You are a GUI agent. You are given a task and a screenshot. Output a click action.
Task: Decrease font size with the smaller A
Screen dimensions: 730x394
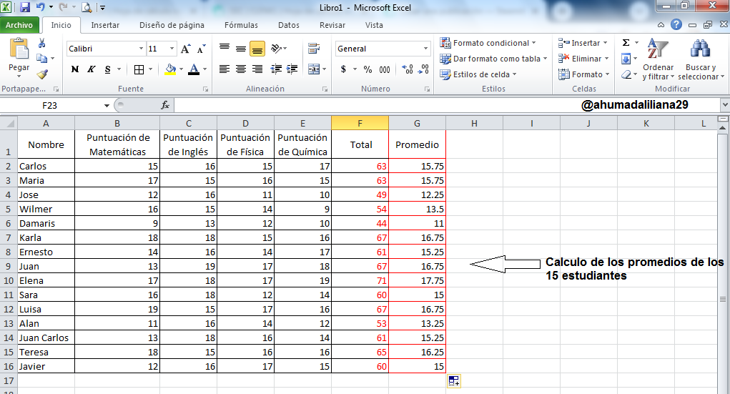[201, 49]
